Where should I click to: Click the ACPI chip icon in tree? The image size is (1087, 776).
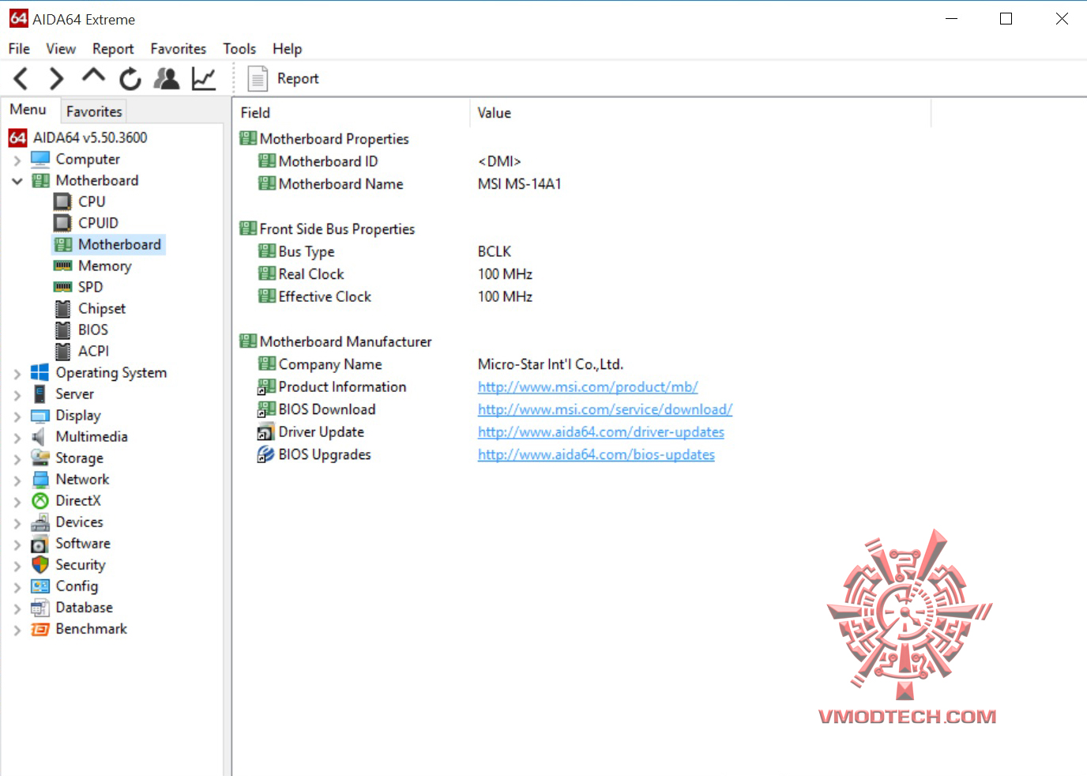(x=62, y=351)
